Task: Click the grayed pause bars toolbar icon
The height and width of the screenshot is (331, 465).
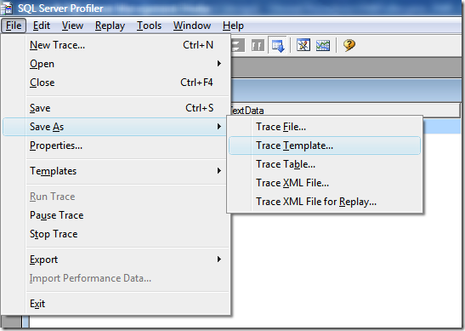Action: tap(258, 46)
